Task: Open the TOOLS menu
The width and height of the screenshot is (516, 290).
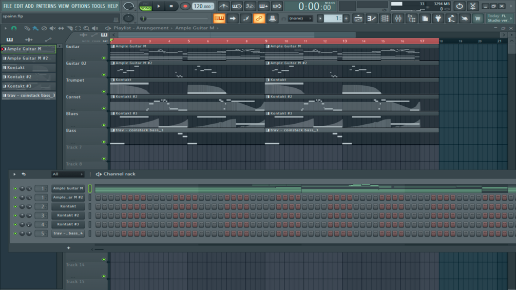Action: pos(98,6)
